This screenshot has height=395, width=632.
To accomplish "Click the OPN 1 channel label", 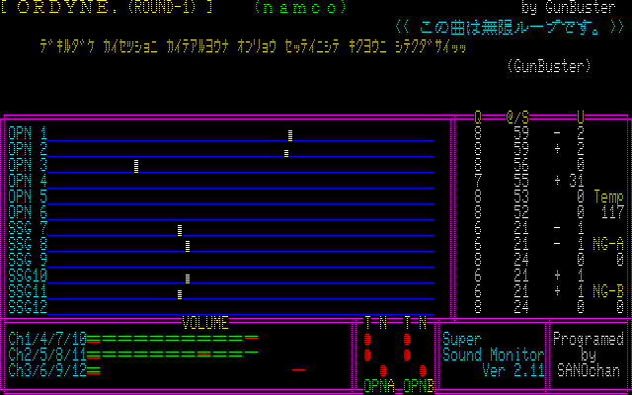I will (28, 133).
